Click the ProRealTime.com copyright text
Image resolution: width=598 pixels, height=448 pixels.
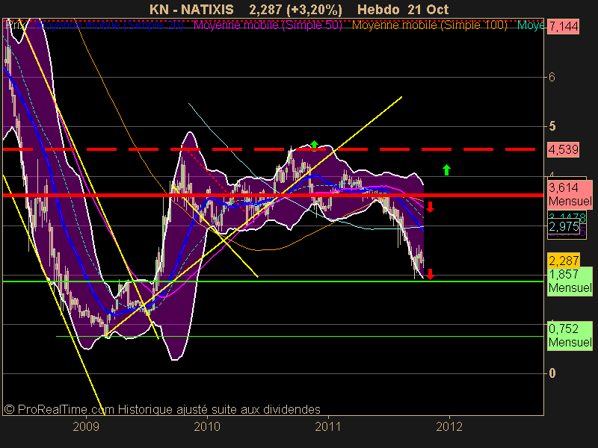pos(162,409)
